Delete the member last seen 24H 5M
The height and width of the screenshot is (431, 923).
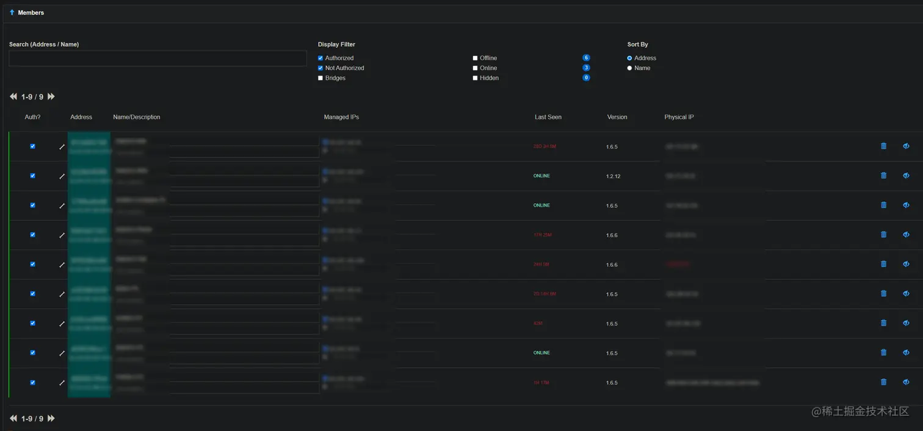[x=883, y=264]
